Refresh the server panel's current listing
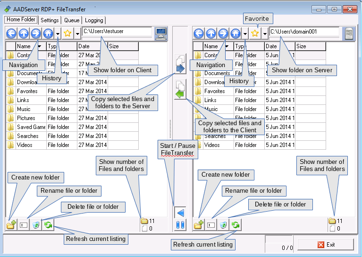This screenshot has width=362, height=257. tap(236, 225)
